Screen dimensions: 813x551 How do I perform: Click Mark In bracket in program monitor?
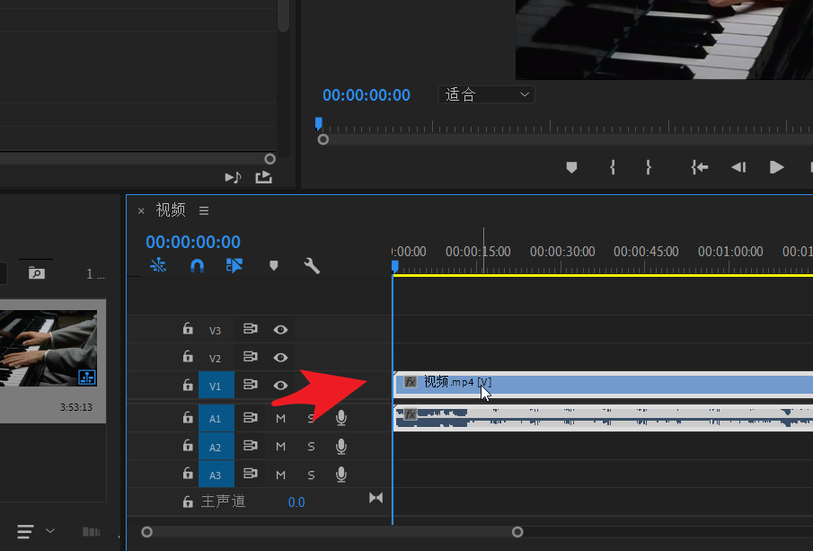[612, 167]
